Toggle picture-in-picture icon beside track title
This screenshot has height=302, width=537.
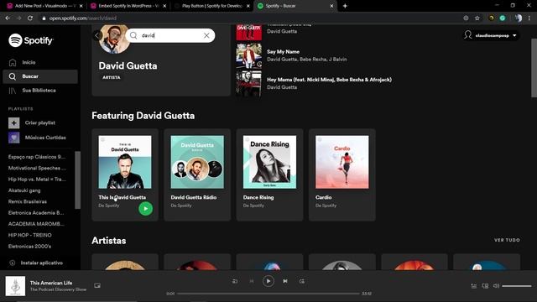tap(97, 285)
